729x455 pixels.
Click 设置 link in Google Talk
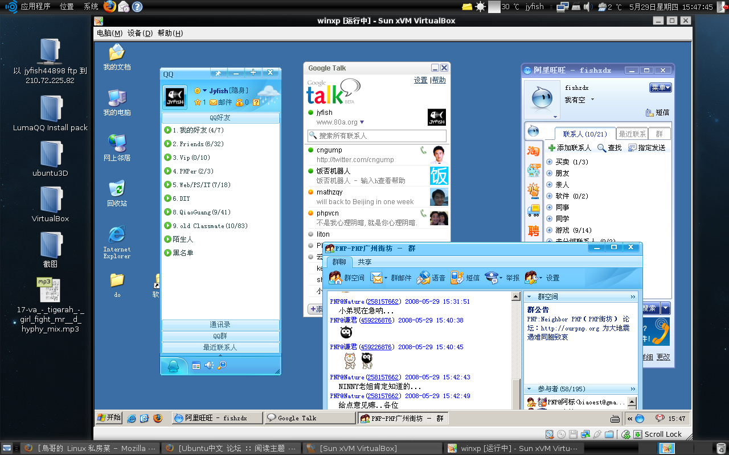click(420, 80)
